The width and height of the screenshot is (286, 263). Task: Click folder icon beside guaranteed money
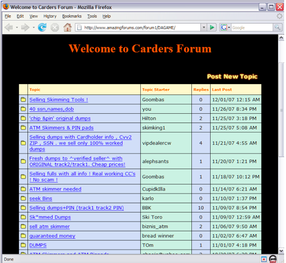tap(23, 236)
